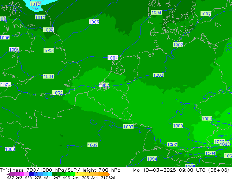Click the 1000 label at bottom-left corner
This screenshot has height=179, width=232.
coord(10,149)
